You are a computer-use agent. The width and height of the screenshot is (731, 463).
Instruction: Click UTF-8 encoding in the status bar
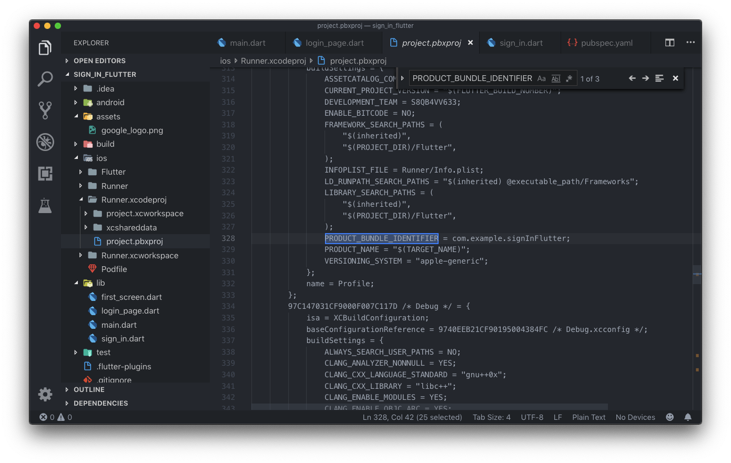[532, 417]
